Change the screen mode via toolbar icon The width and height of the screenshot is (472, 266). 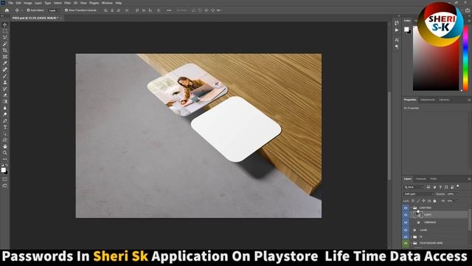(x=5, y=185)
